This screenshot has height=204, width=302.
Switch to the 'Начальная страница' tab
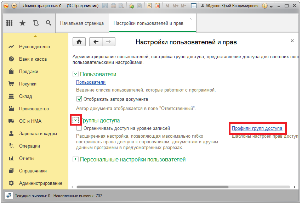(x=82, y=23)
